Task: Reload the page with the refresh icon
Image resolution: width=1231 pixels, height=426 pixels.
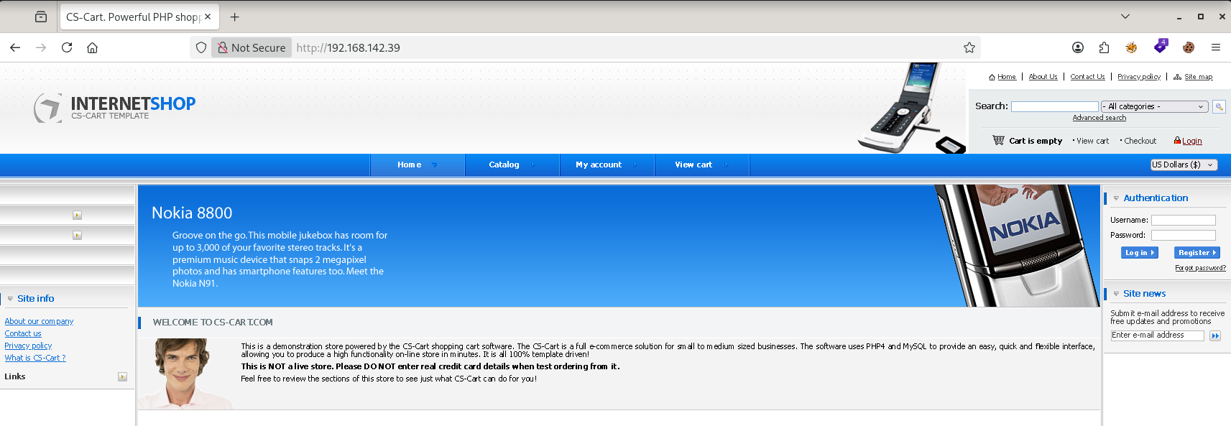Action: tap(67, 47)
